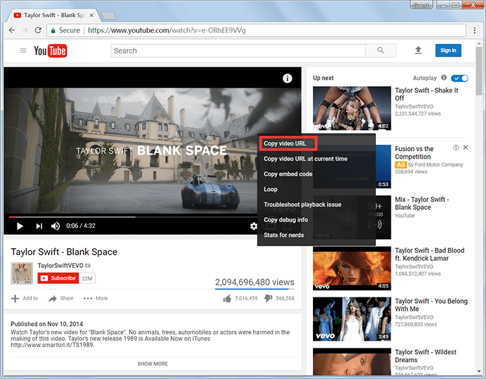This screenshot has height=379, width=486.
Task: Open the Chrome three-dot menu
Action: pos(474,30)
